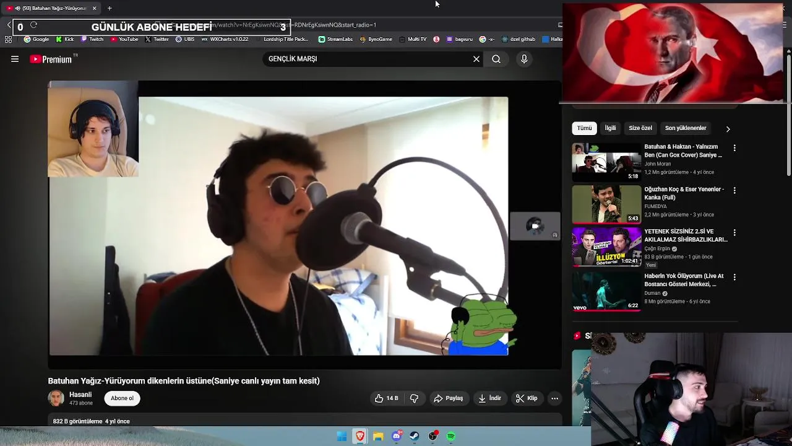Dislike the video with thumbs down
The height and width of the screenshot is (446, 792).
click(415, 398)
